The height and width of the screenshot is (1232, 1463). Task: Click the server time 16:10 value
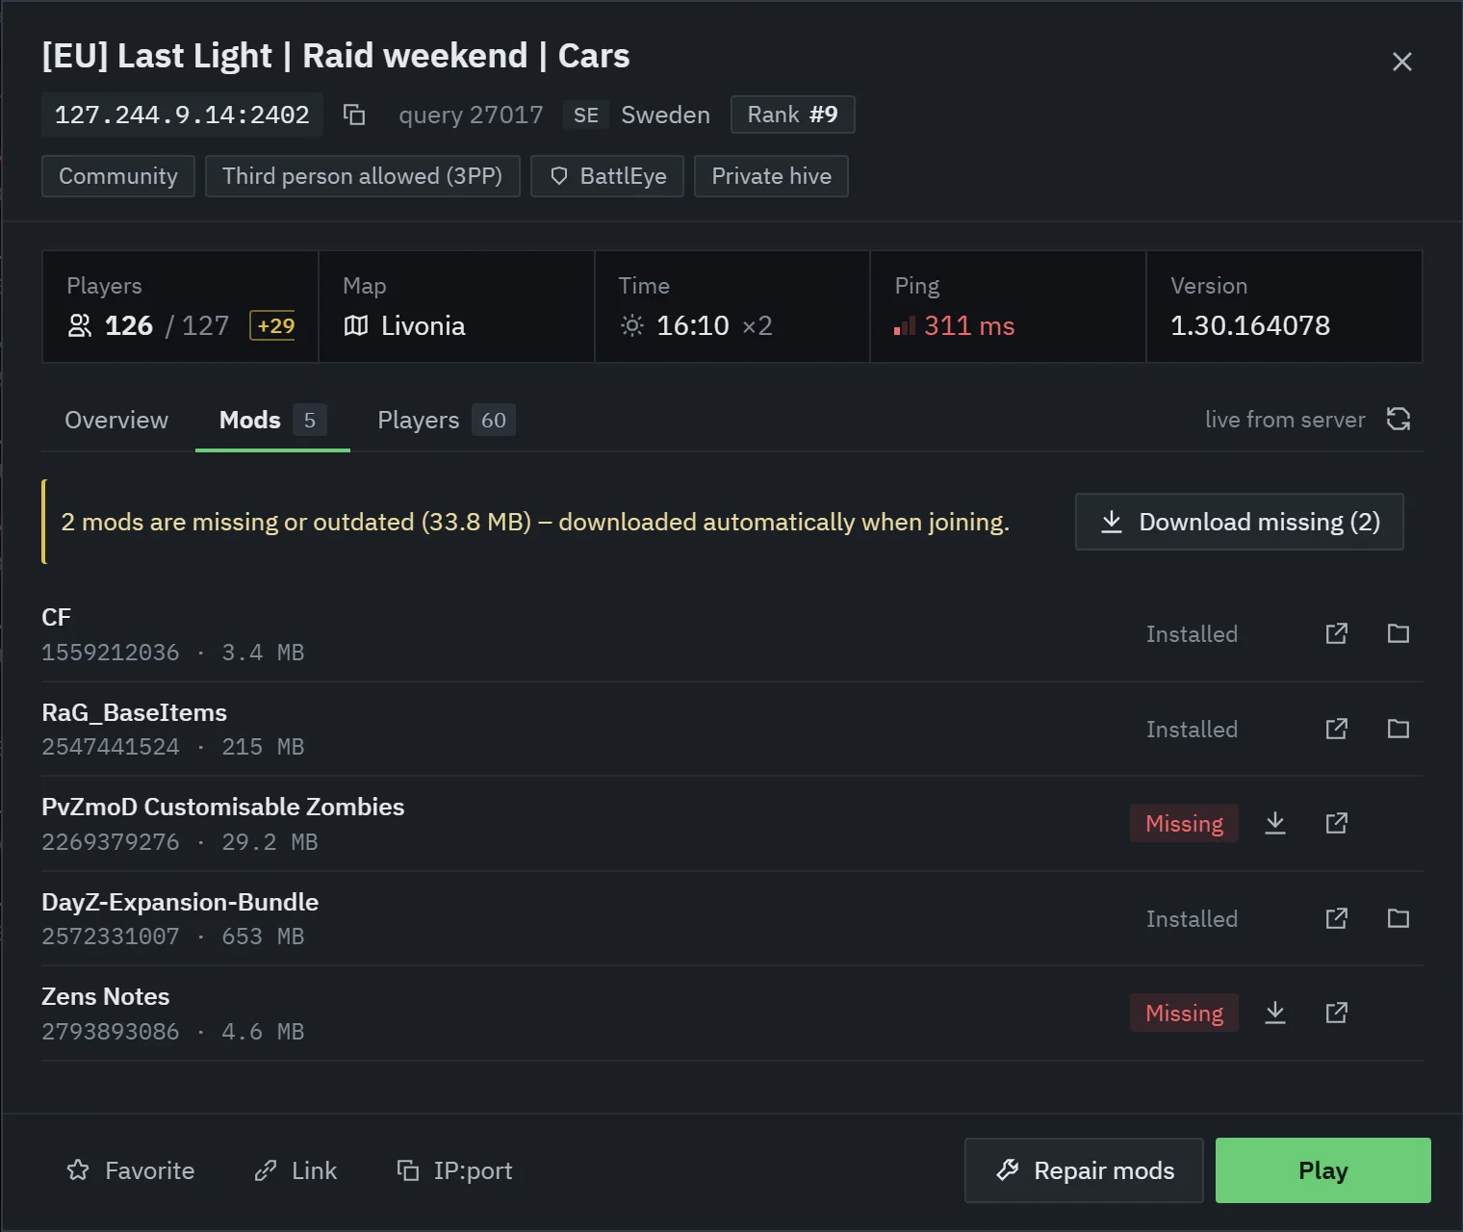(693, 326)
